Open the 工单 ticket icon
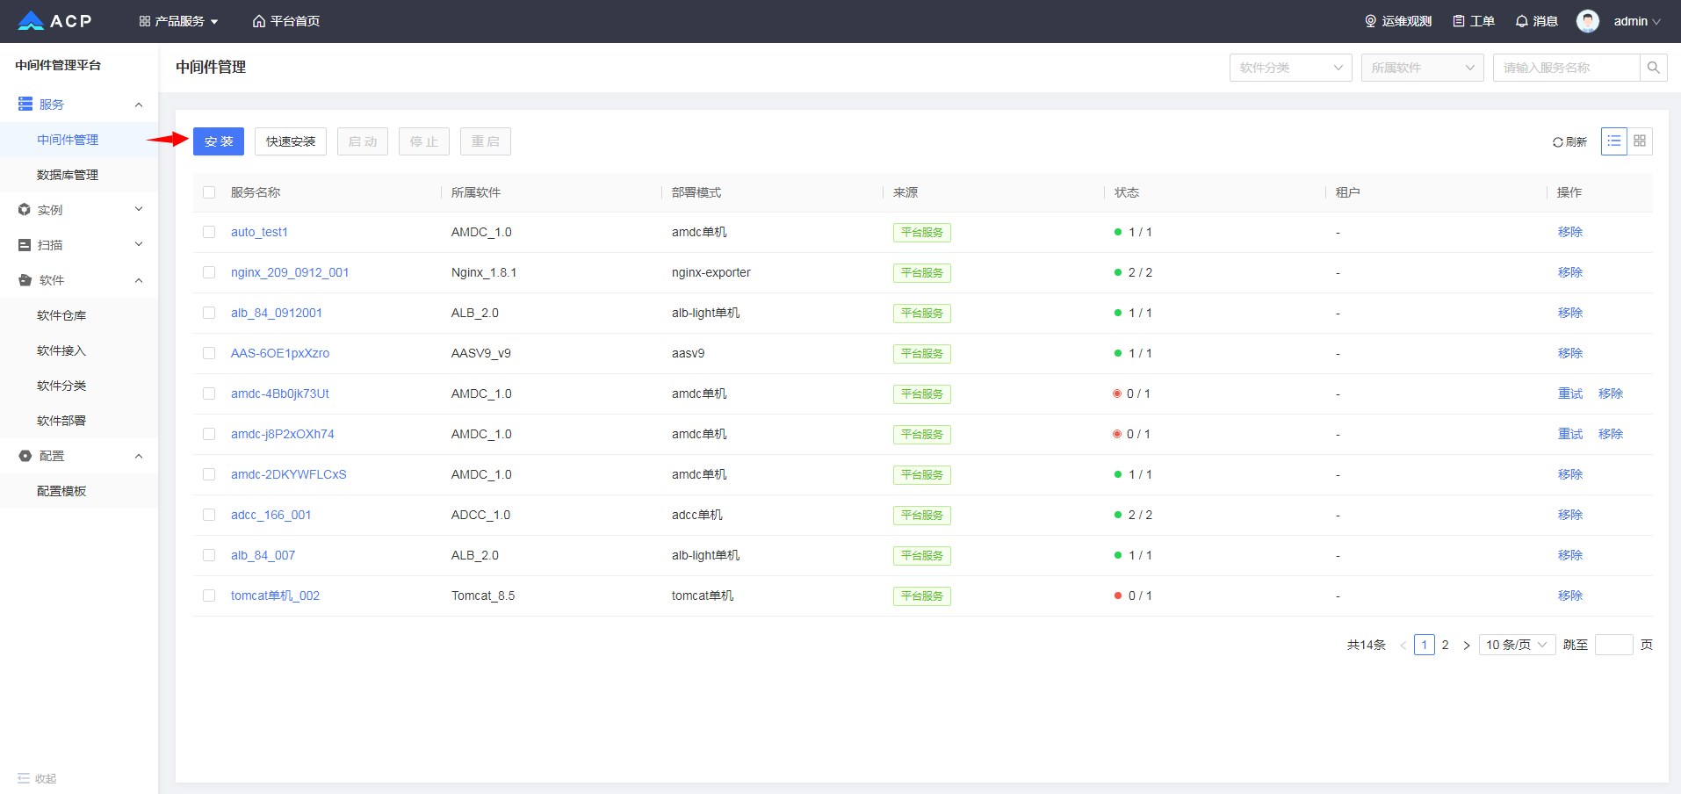The height and width of the screenshot is (794, 1681). 1459,21
